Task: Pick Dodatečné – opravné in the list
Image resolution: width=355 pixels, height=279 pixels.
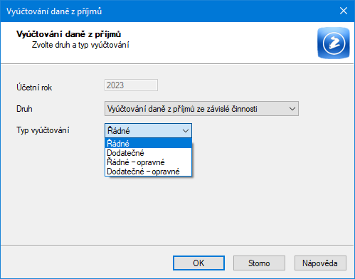Action: [148, 172]
